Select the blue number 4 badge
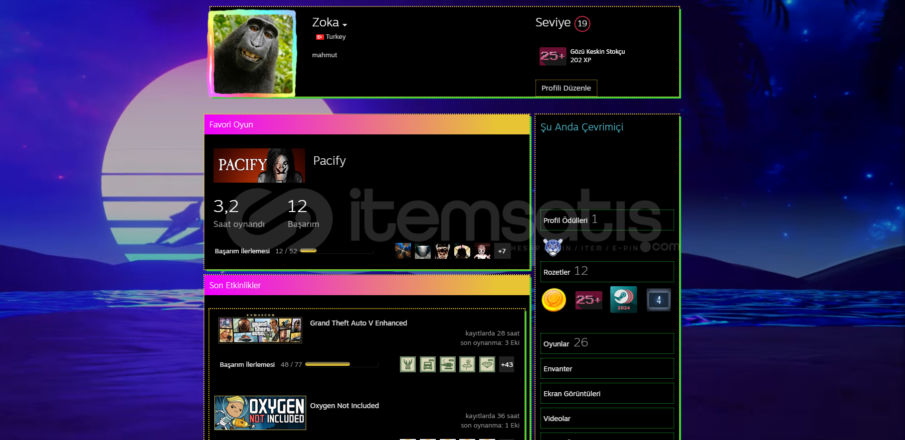 (658, 300)
